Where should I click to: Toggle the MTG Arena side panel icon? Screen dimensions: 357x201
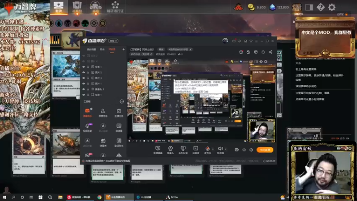point(309,7)
